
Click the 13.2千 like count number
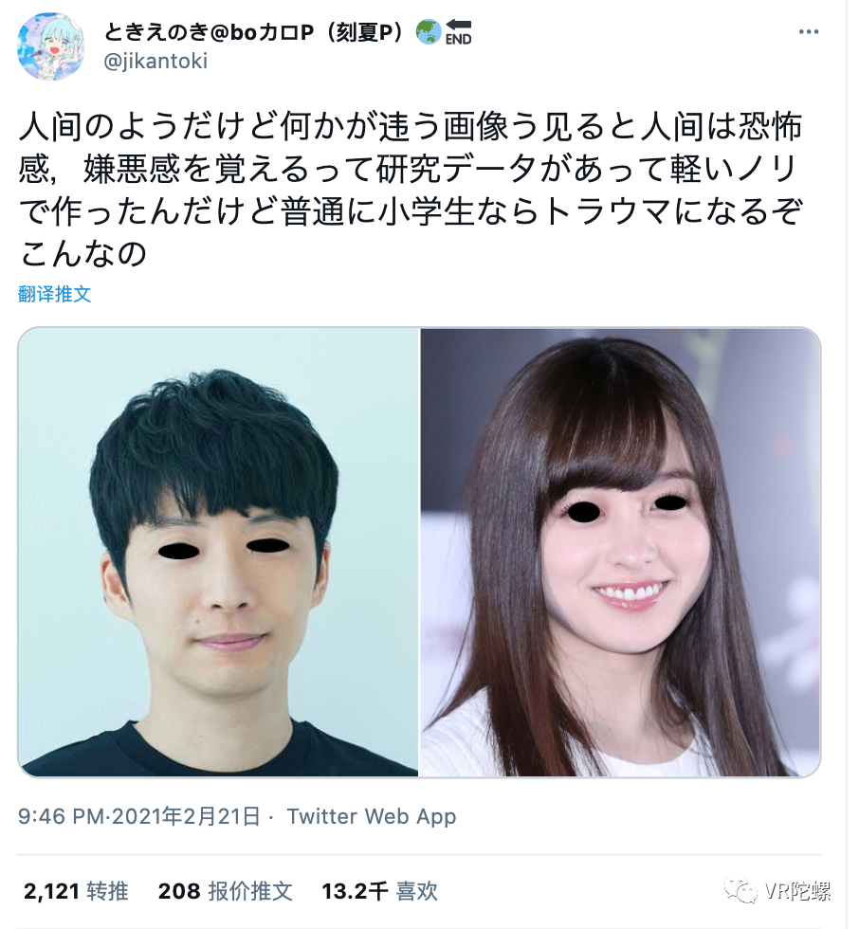[355, 891]
